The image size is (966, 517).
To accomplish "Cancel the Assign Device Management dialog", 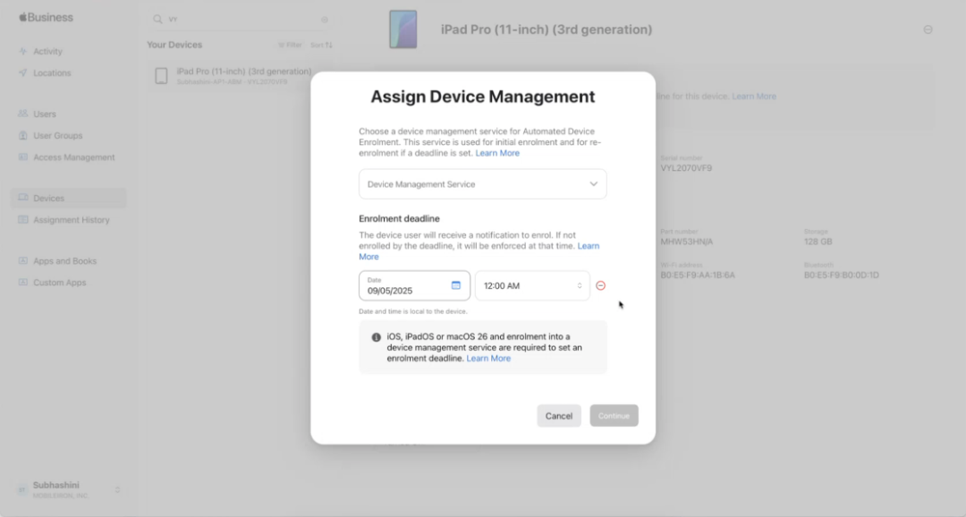I will click(x=559, y=415).
